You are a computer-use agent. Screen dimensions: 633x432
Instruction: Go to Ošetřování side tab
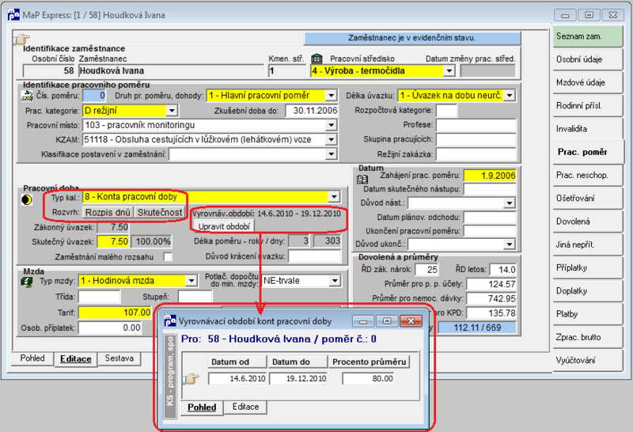click(588, 199)
